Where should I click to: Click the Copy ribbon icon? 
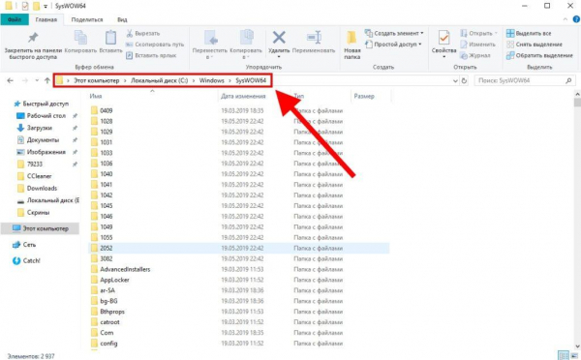[80, 38]
